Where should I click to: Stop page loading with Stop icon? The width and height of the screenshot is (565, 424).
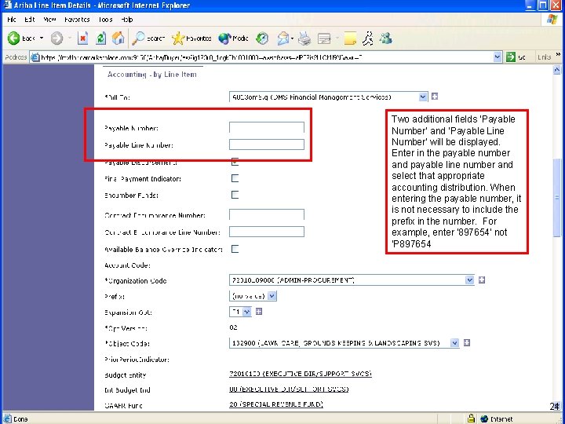coord(83,38)
